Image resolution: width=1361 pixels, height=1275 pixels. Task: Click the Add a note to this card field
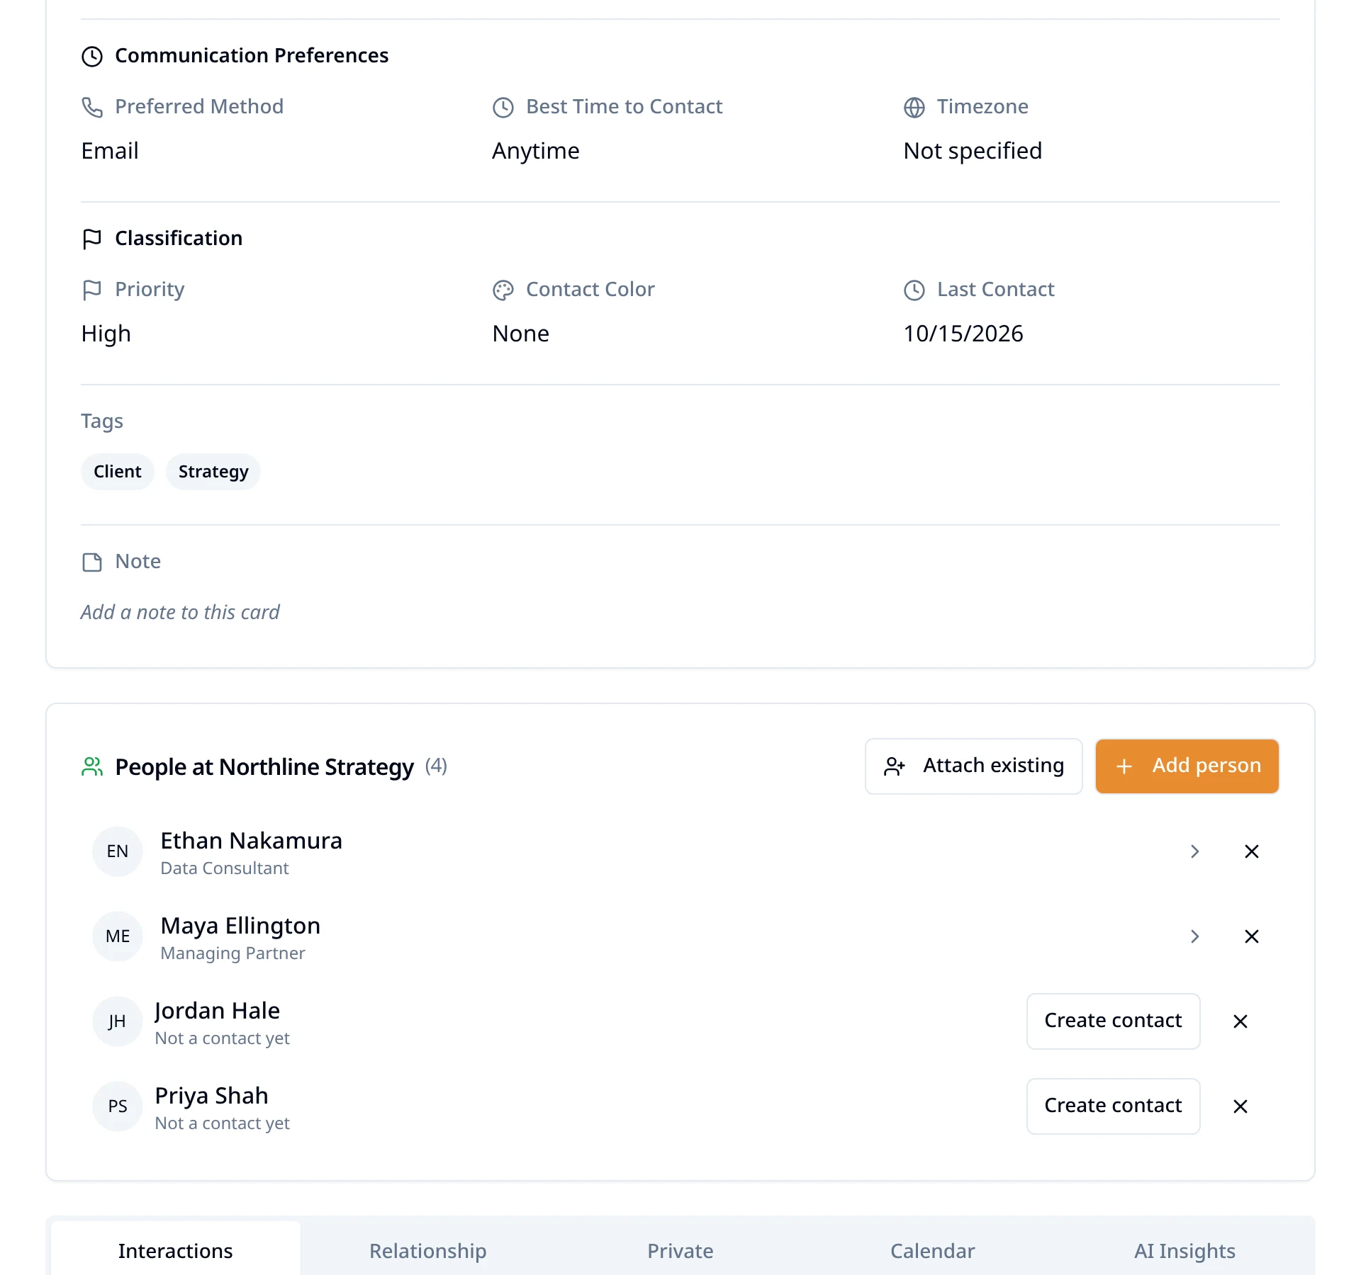coord(180,613)
